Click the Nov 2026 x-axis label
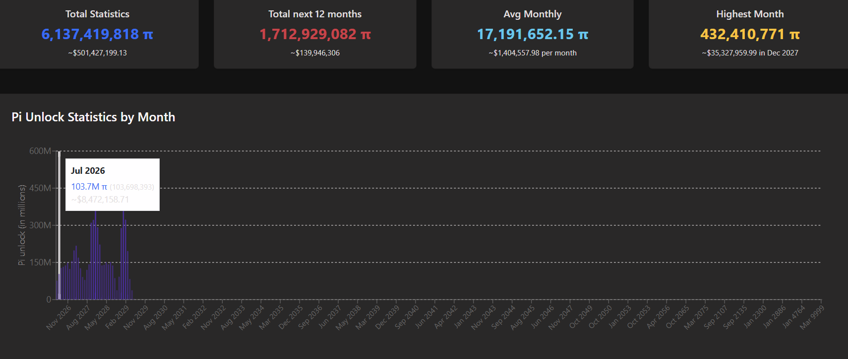Screen dimensions: 848x359 click(x=59, y=317)
